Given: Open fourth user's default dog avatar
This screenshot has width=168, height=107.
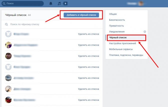Looking at the screenshot, I should pyautogui.click(x=8, y=67).
